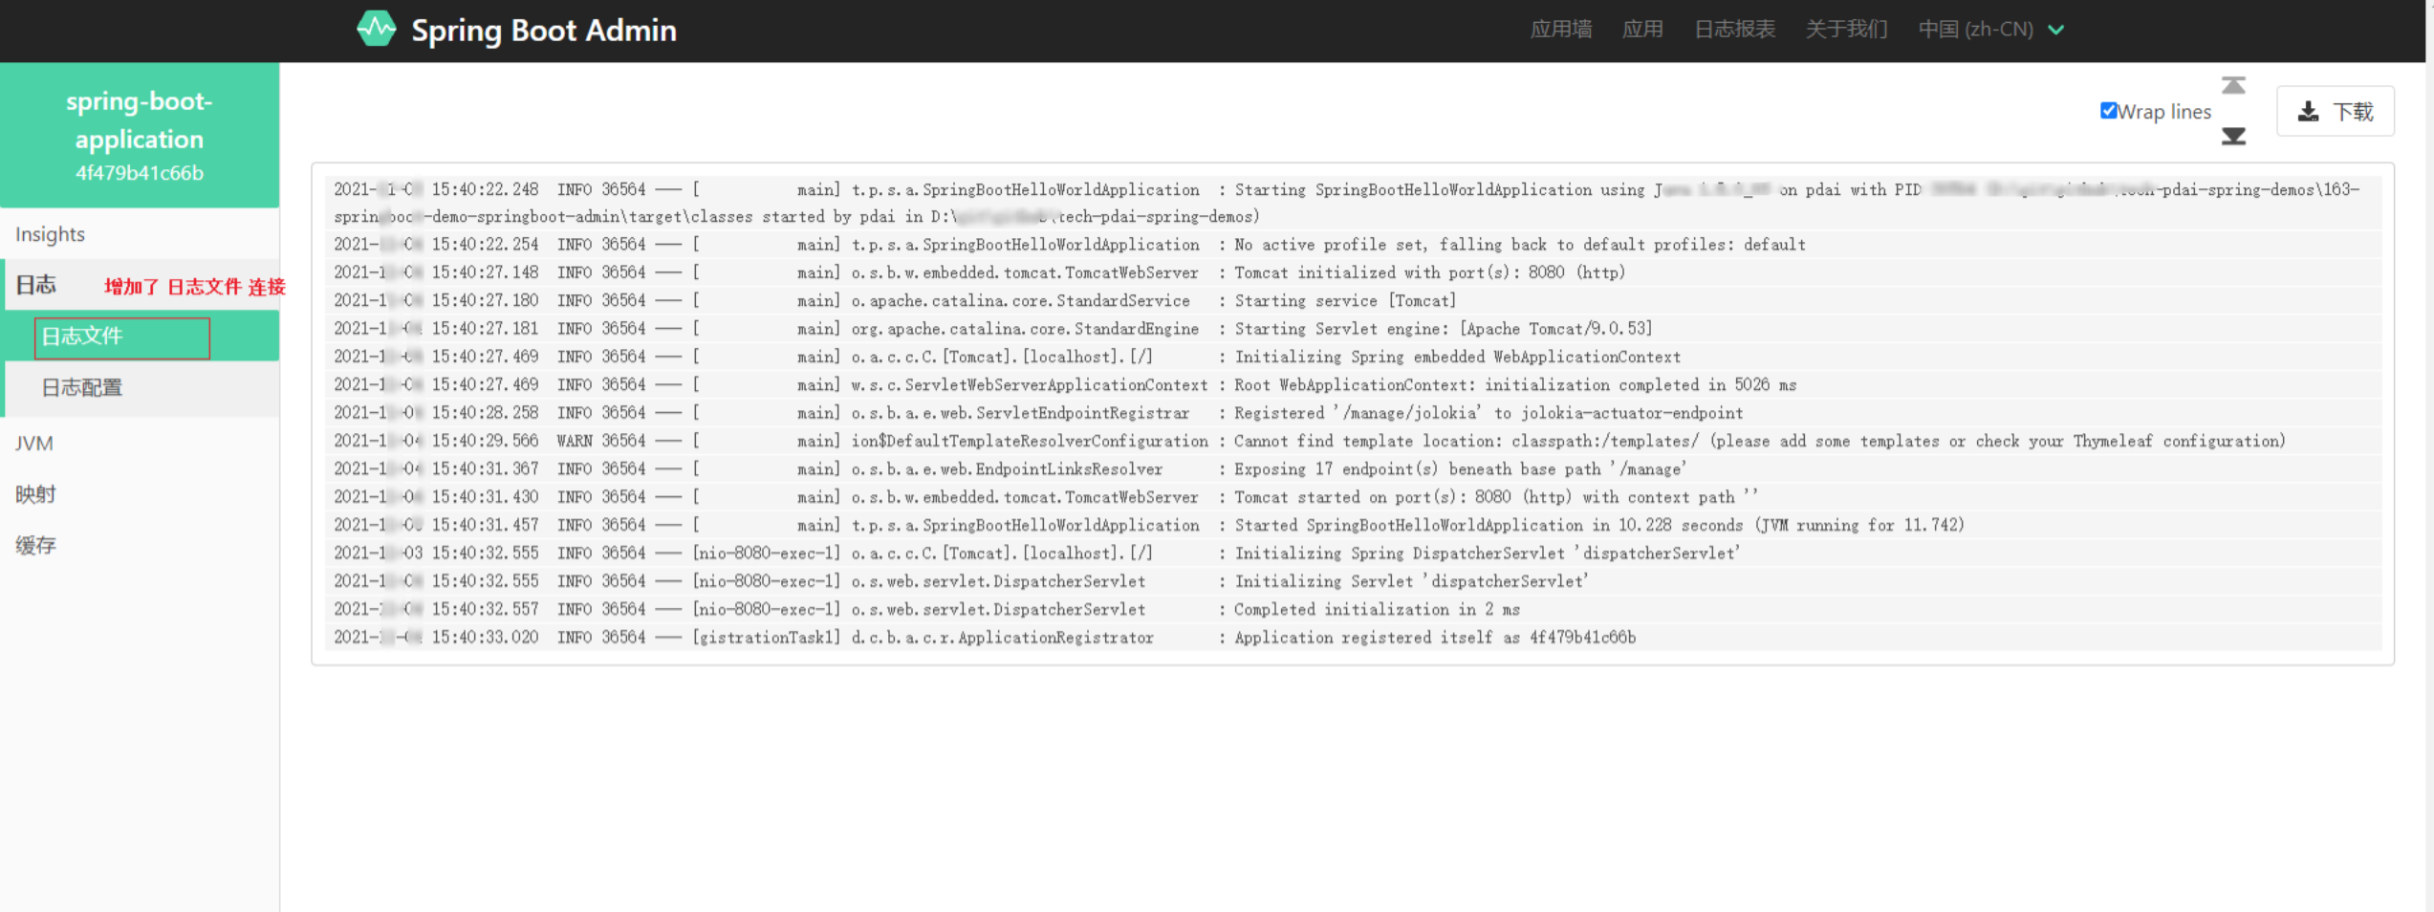Image resolution: width=2434 pixels, height=912 pixels.
Task: Click the Spring Boot Admin title link
Action: (543, 31)
